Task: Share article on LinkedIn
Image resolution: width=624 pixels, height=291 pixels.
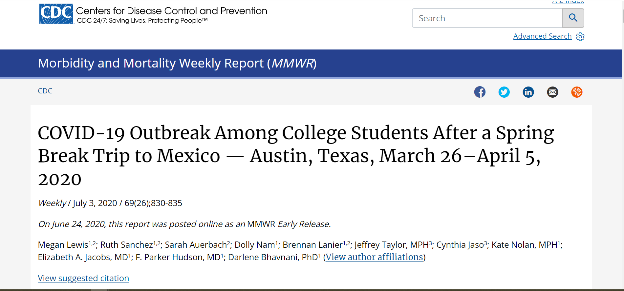Action: [x=528, y=92]
